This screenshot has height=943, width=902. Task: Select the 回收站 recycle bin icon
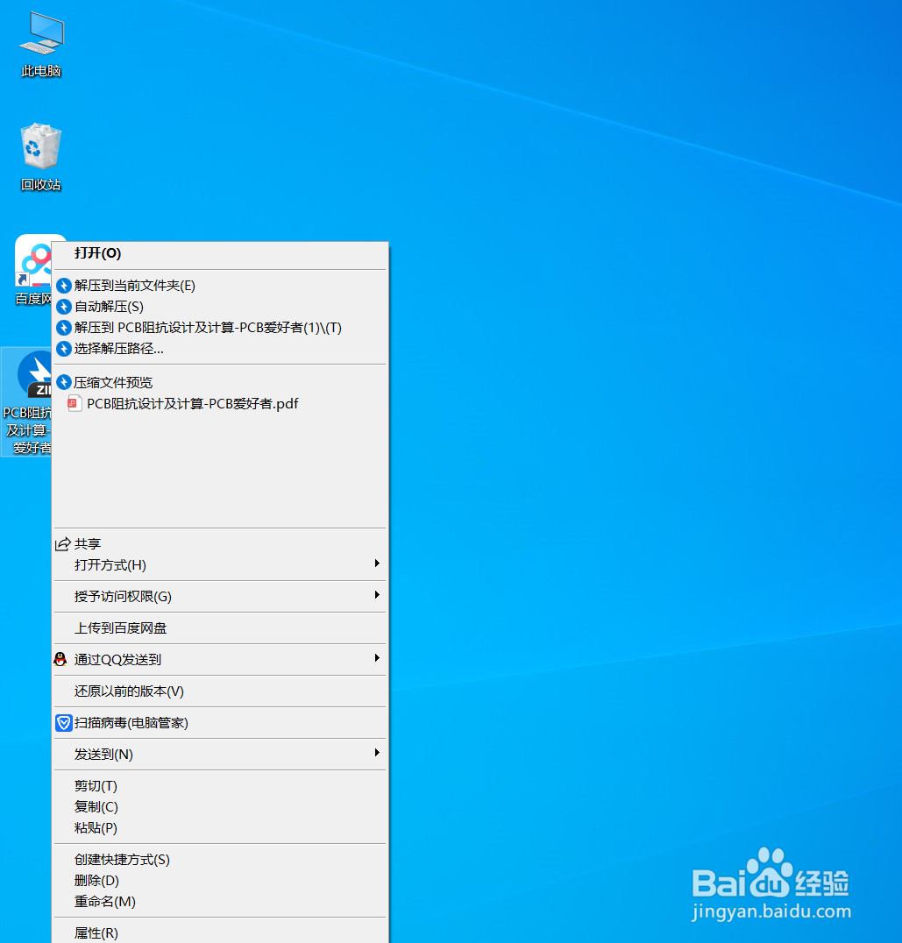point(41,145)
